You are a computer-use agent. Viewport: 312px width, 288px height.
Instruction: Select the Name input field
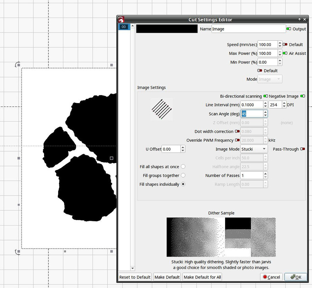(248, 29)
